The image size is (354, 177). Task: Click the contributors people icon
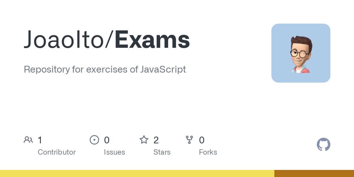[28, 140]
